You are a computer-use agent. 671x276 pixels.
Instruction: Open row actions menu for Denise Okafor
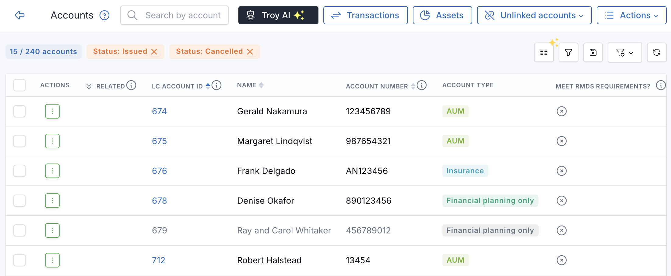(x=52, y=201)
